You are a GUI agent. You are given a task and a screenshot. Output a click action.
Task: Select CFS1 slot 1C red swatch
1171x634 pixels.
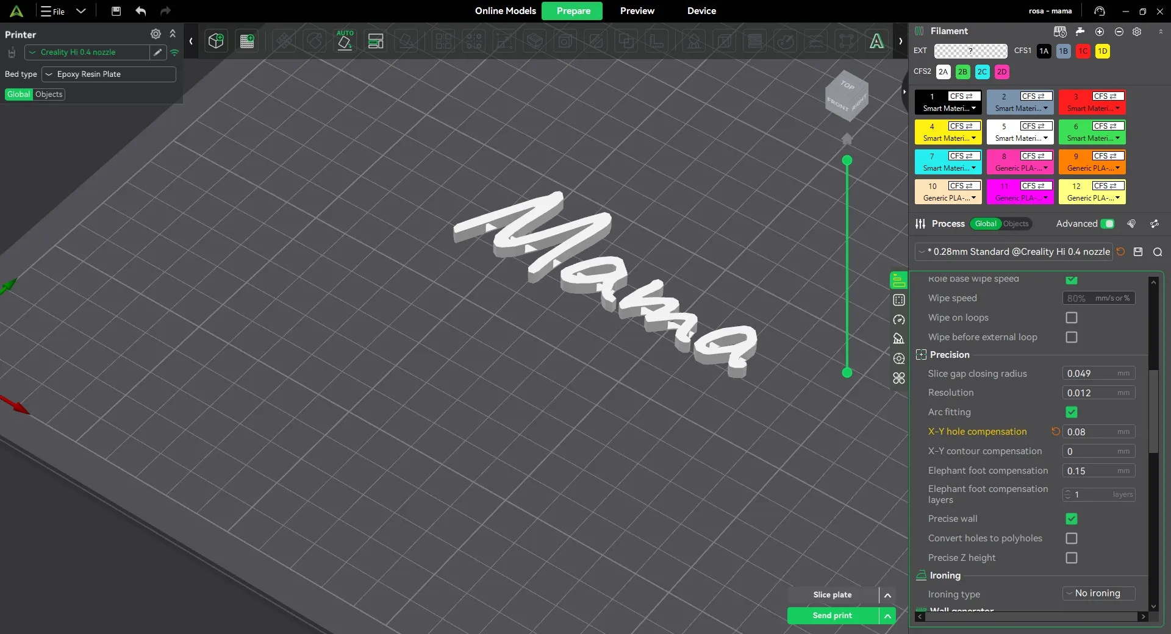click(x=1083, y=51)
